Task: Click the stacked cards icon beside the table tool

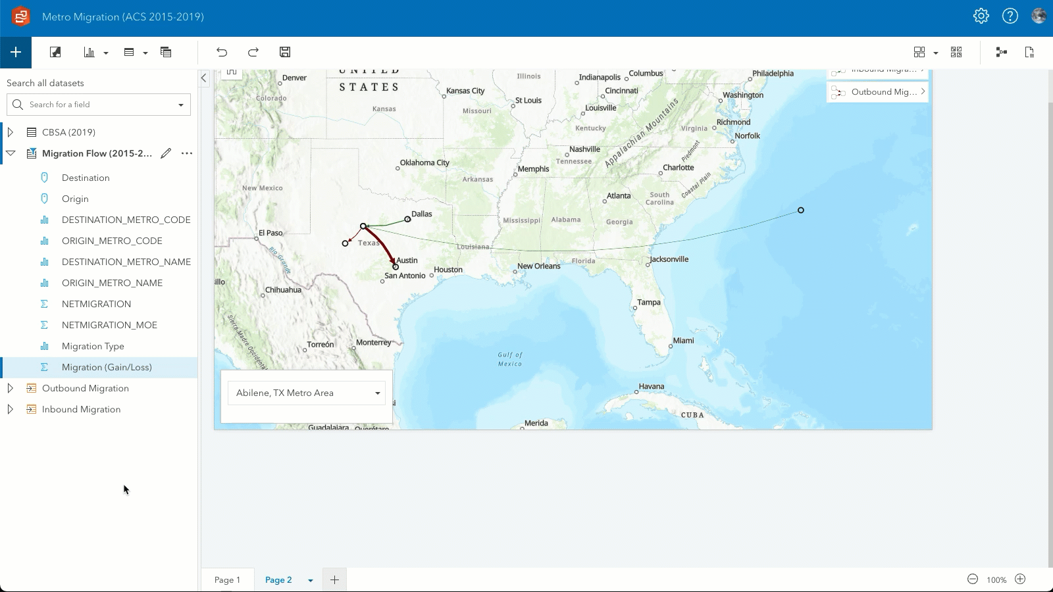Action: tap(166, 53)
